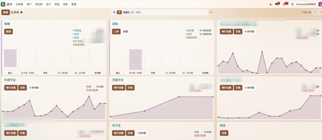Open the 天猫平台 card title
This screenshot has width=322, height=140.
pyautogui.click(x=118, y=80)
